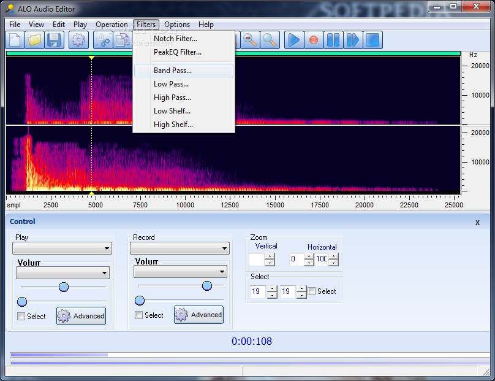Select Low Shelf... filter
Image resolution: width=495 pixels, height=381 pixels.
184,111
